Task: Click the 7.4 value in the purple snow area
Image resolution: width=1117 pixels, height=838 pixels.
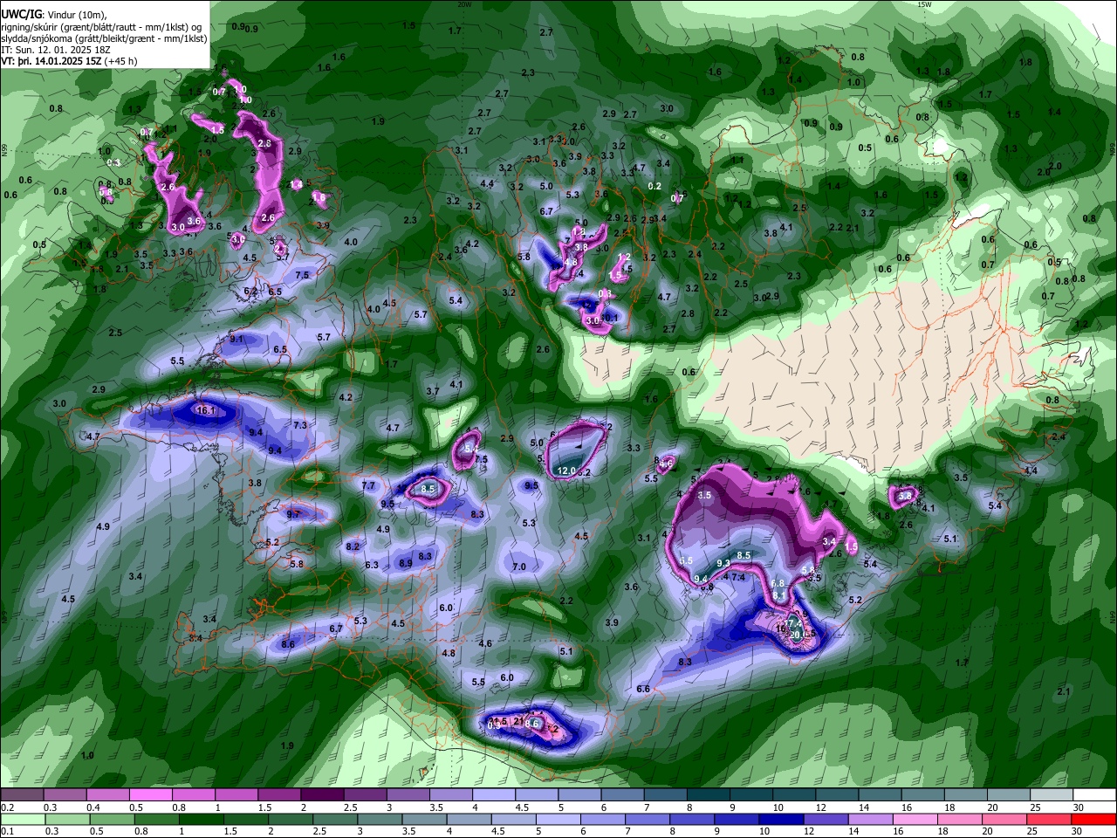Action: click(738, 577)
